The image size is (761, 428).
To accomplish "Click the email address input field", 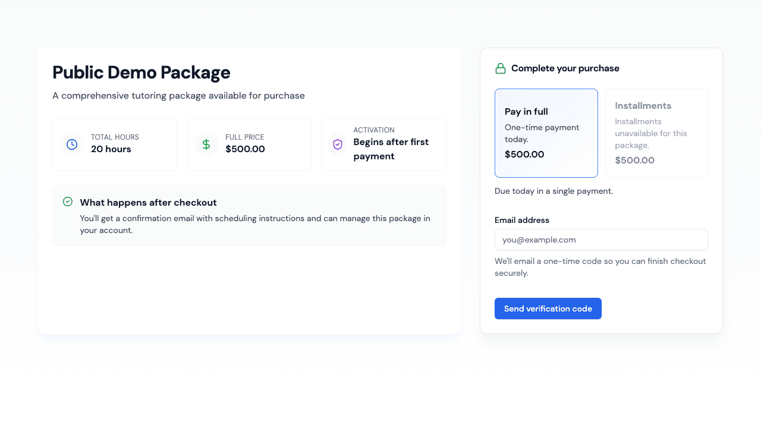I will point(601,240).
